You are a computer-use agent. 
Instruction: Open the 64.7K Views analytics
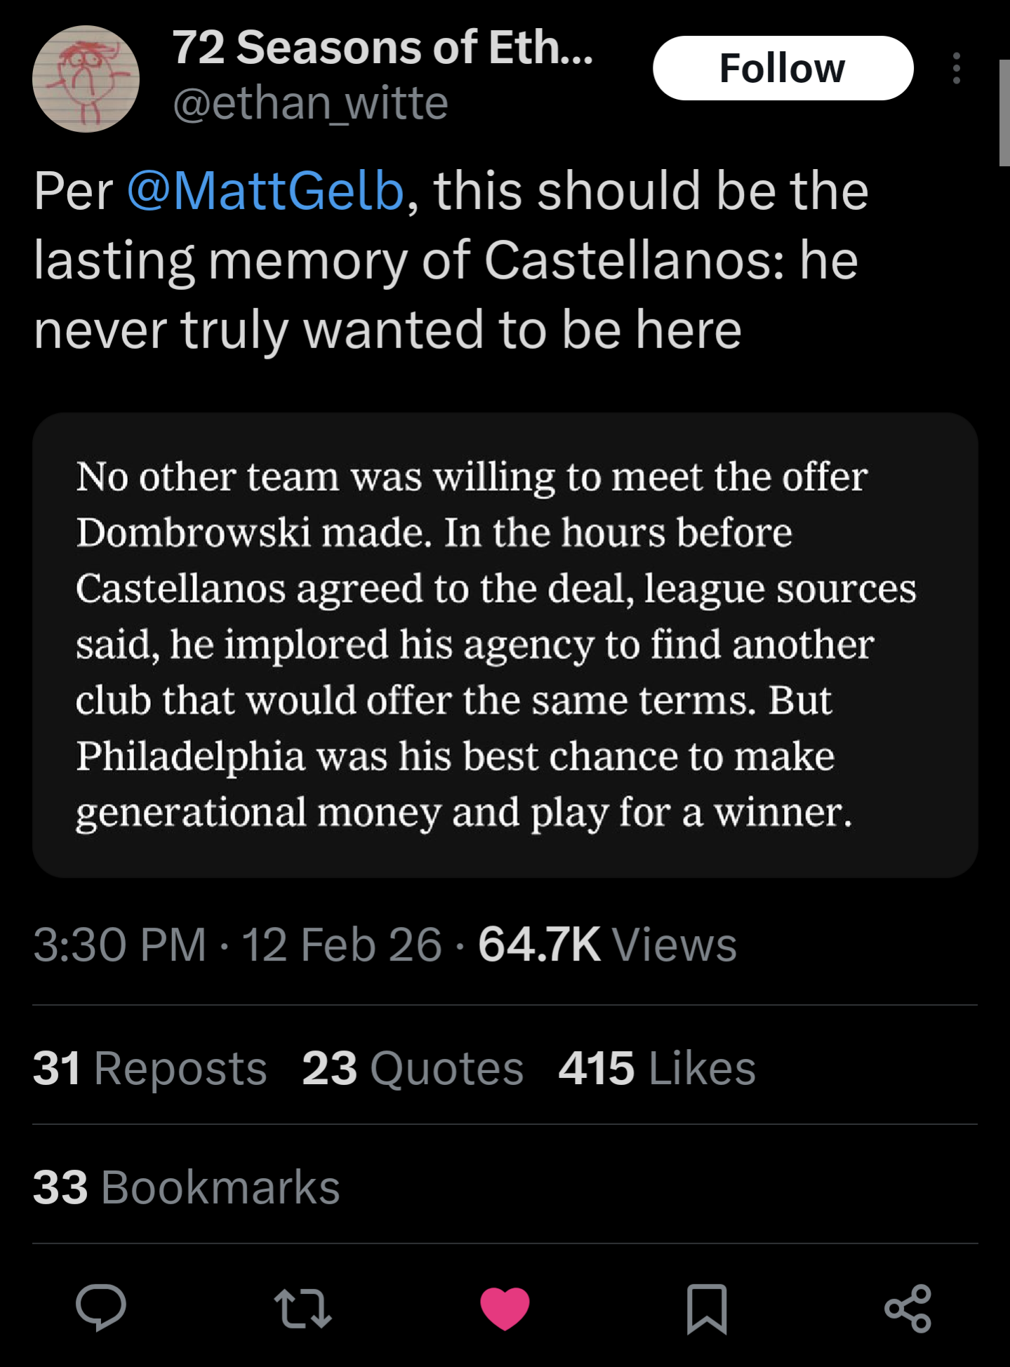607,945
